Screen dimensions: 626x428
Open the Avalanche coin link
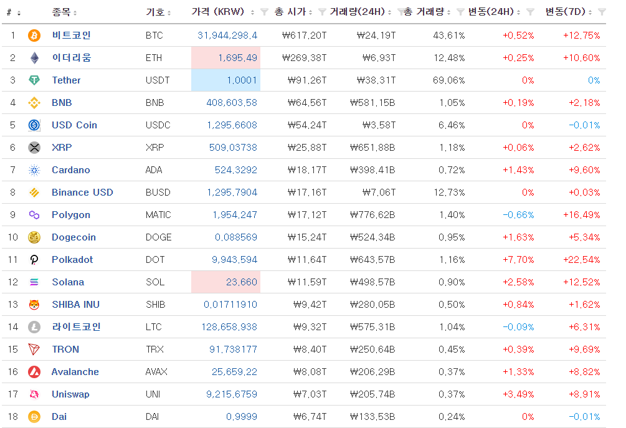tap(75, 372)
